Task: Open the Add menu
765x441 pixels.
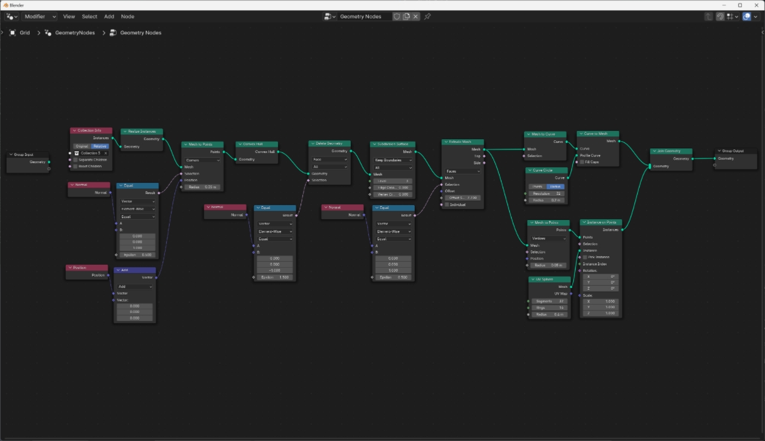Action: pos(109,17)
